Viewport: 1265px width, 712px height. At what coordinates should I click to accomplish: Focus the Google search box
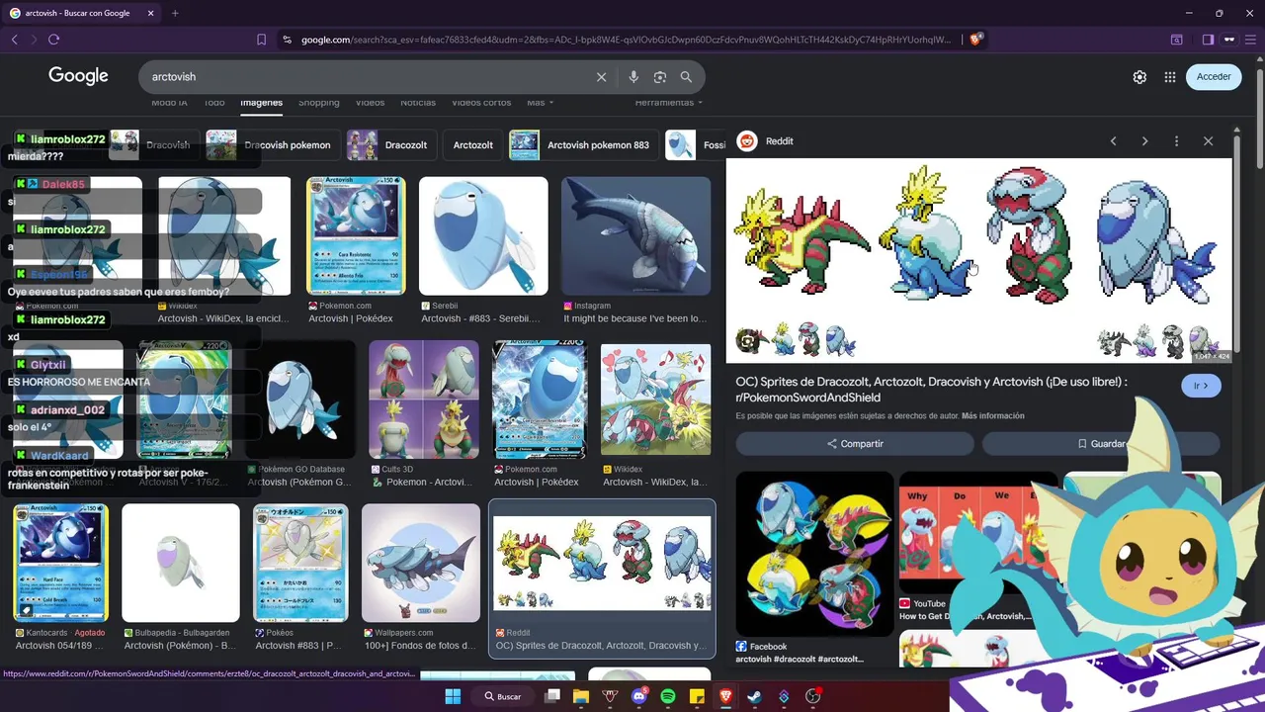366,77
